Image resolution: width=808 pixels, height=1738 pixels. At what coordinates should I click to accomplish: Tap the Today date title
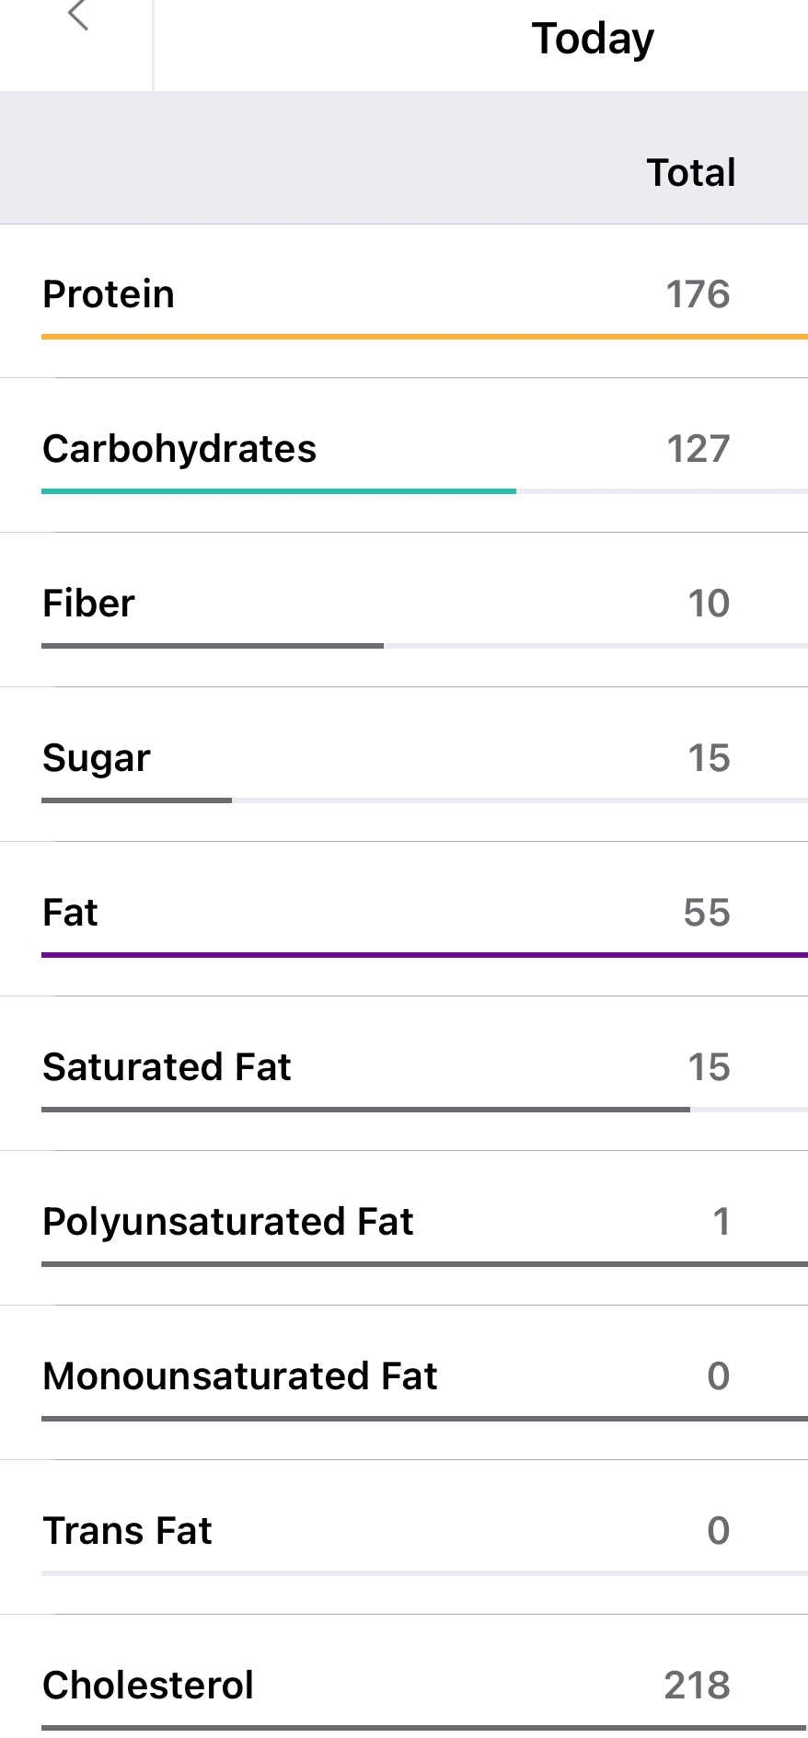coord(593,39)
